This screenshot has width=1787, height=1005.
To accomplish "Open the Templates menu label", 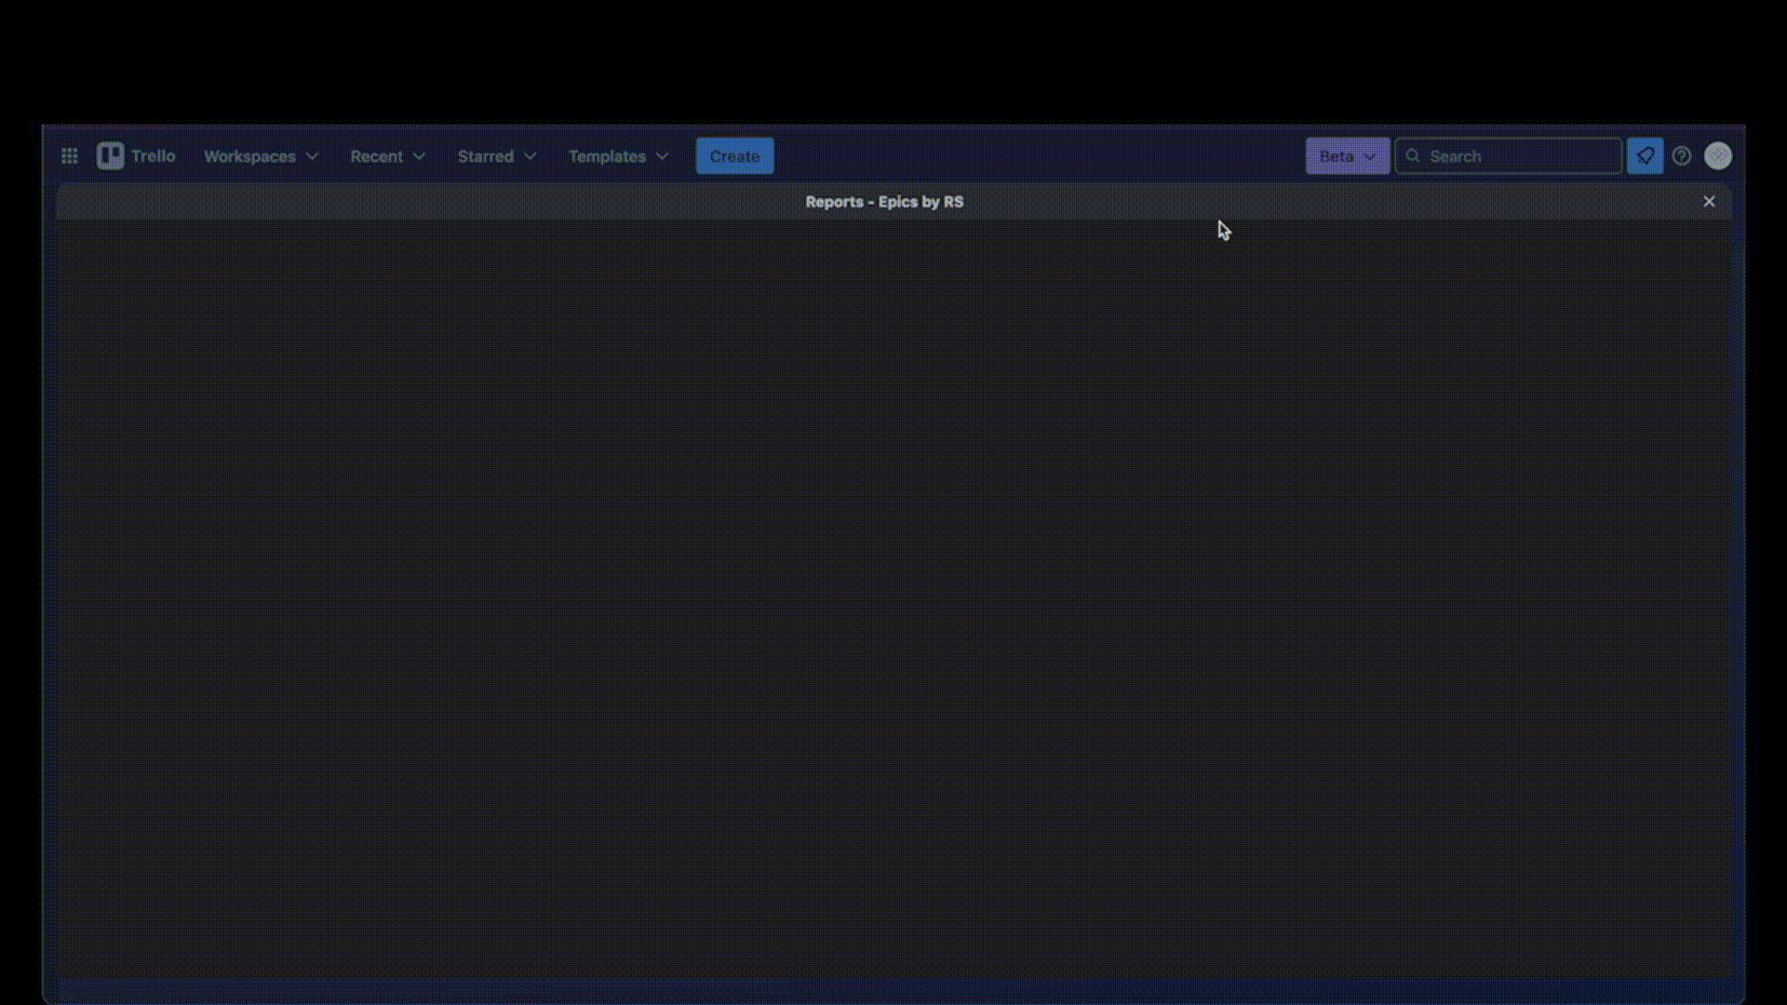I will (607, 156).
